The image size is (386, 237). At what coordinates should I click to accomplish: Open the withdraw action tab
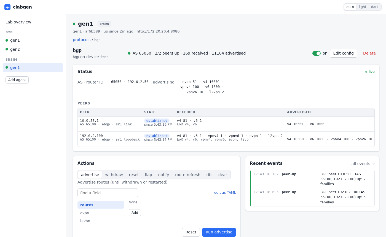point(114,175)
